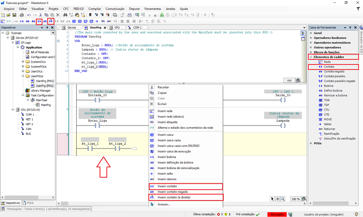363x217 pixels.
Task: Select the MOVE block in toolbox
Action: (328, 119)
